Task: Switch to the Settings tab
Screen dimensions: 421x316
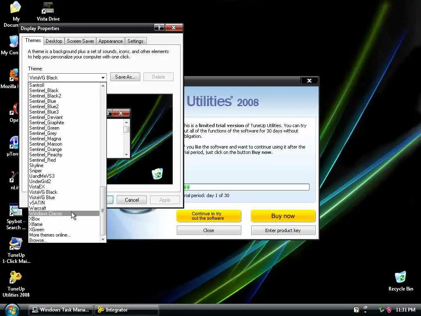Action: click(135, 41)
